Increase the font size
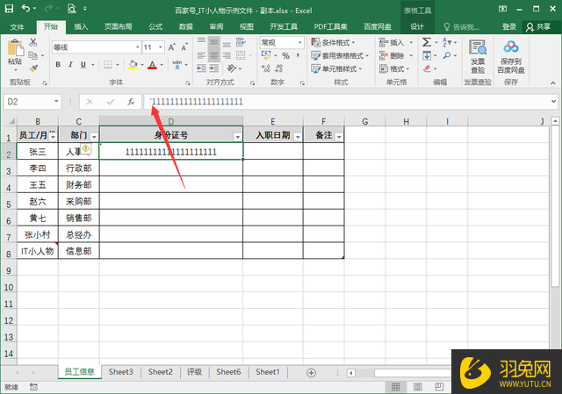This screenshot has height=394, width=562. pos(172,47)
